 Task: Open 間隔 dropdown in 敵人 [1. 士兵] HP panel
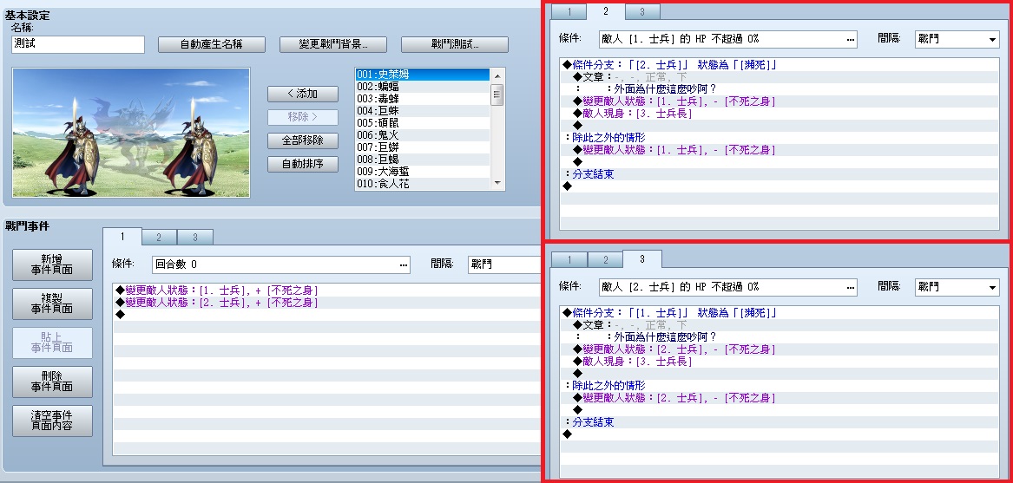(957, 39)
